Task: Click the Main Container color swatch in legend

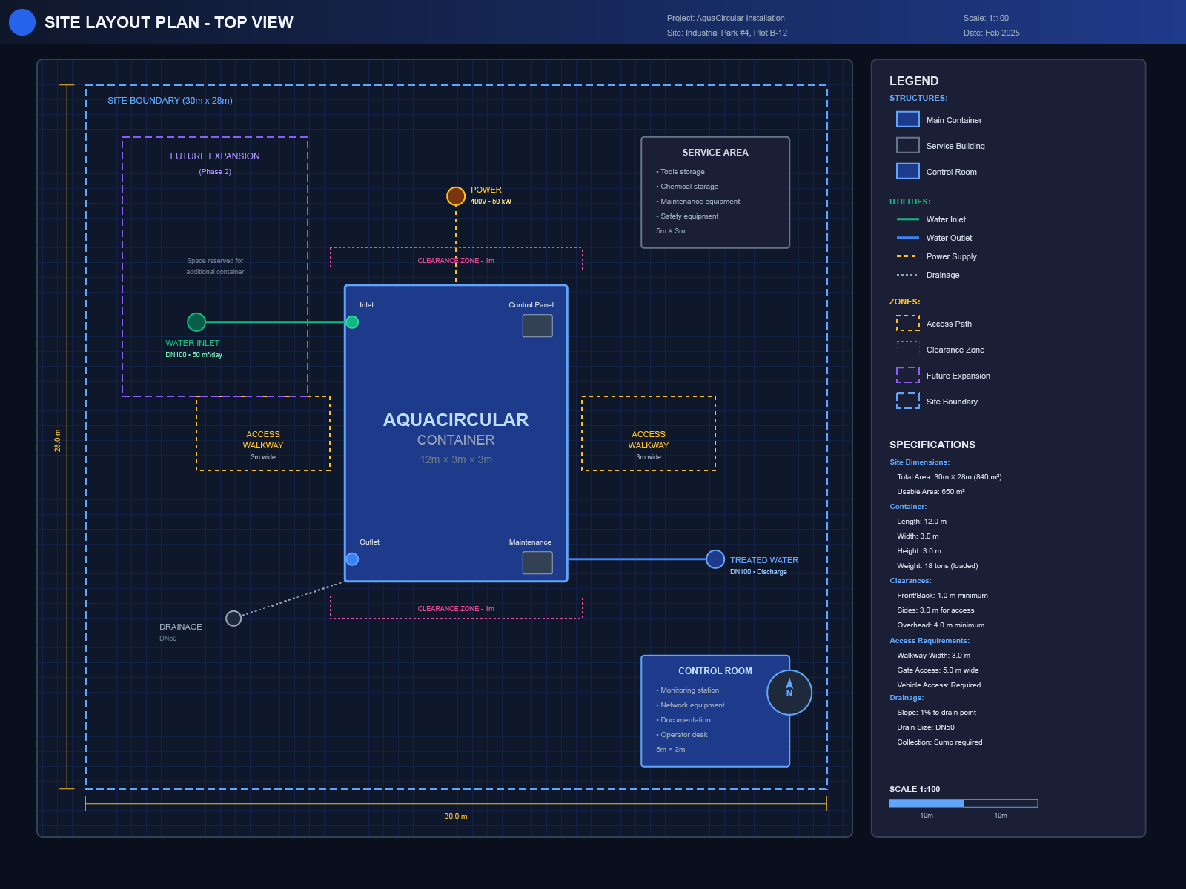Action: 907,119
